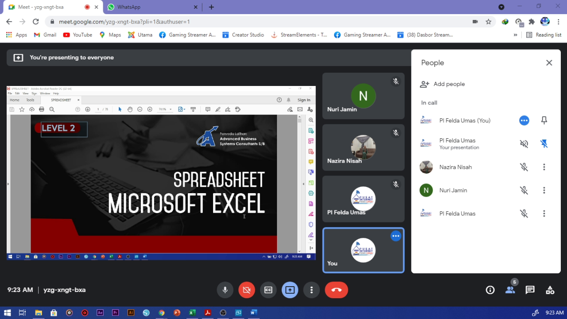567x319 pixels.
Task: Click Add people icon
Action: [425, 84]
